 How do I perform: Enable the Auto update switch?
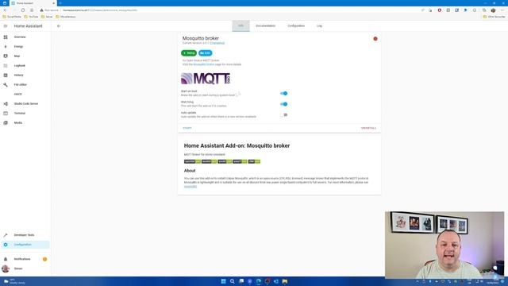[284, 114]
